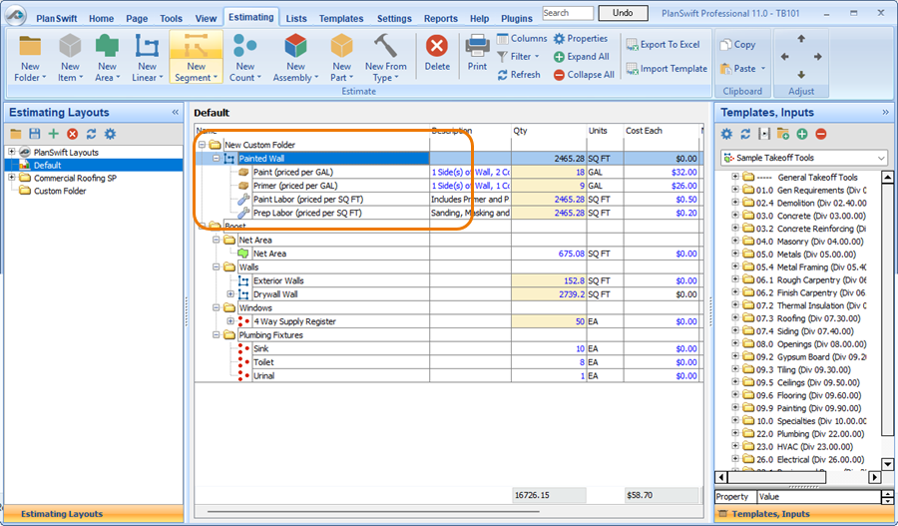The image size is (898, 526).
Task: Click save icon in Estimating Layouts toolbar
Action: [34, 134]
